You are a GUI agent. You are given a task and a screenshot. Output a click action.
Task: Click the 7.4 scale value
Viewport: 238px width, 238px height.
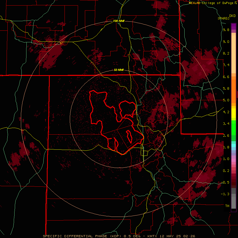[x=226, y=65]
